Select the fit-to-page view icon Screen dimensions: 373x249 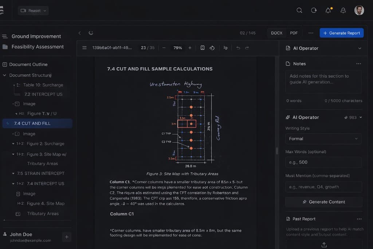203,47
